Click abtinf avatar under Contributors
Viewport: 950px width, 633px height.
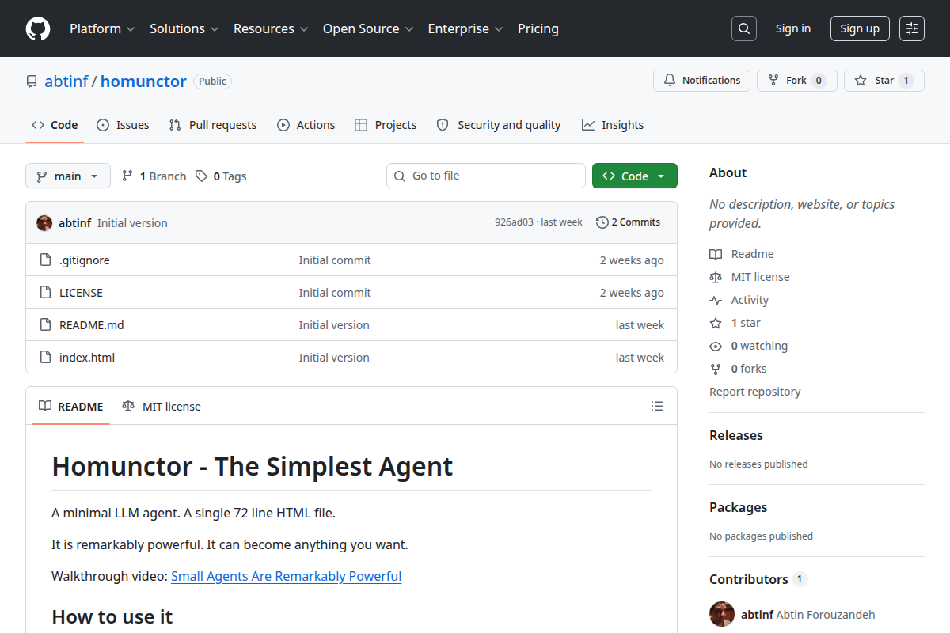click(x=722, y=614)
